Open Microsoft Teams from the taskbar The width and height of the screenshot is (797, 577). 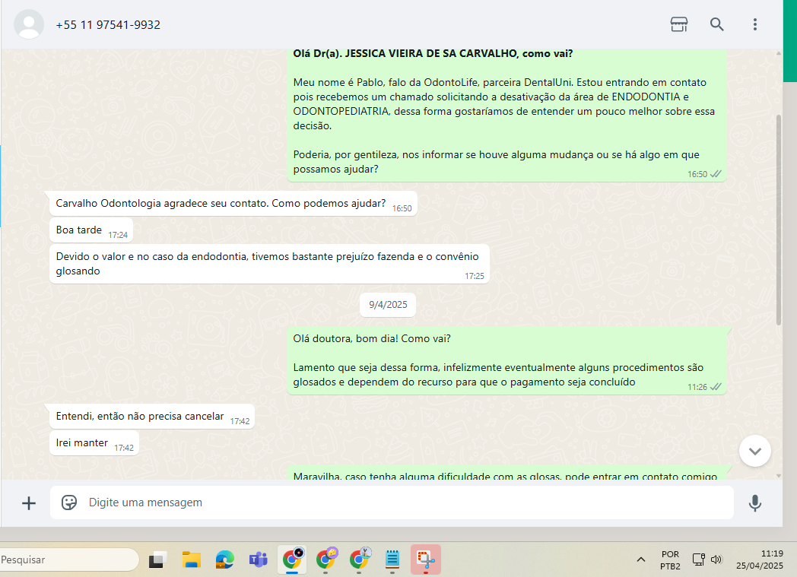(x=259, y=560)
